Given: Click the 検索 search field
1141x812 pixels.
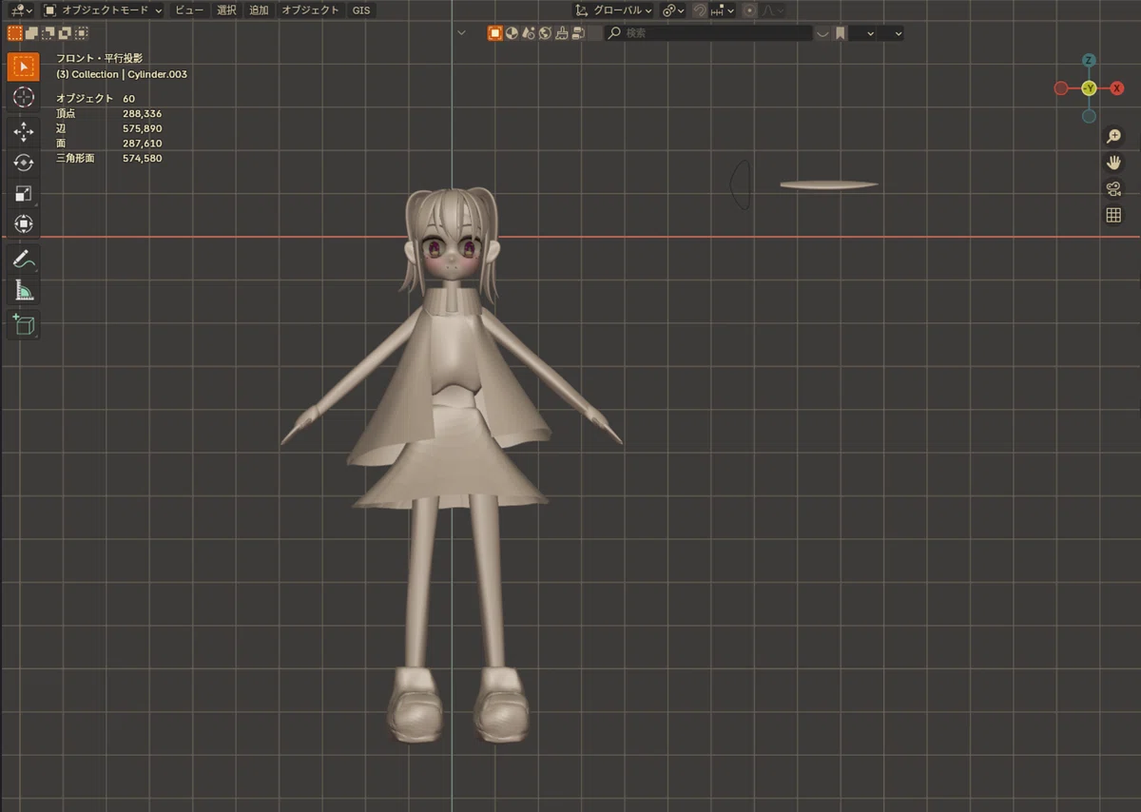Looking at the screenshot, I should [708, 32].
